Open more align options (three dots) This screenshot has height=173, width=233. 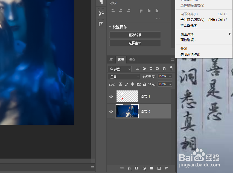(x=158, y=19)
